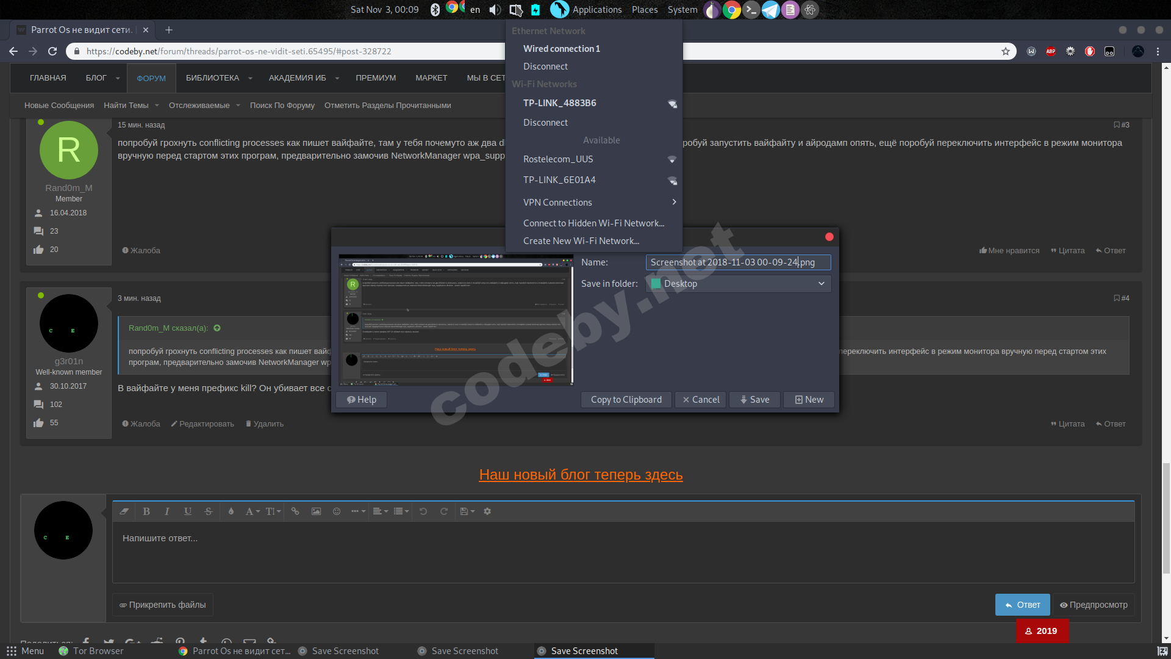Image resolution: width=1171 pixels, height=659 pixels.
Task: Click Copy to Clipboard button
Action: [x=626, y=400]
